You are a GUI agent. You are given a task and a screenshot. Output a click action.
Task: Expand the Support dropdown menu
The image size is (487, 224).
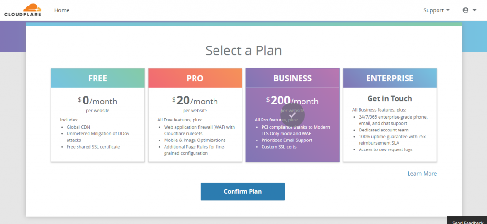click(437, 10)
